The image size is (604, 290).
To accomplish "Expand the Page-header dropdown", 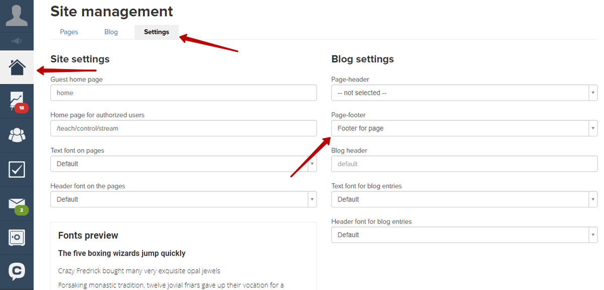I will (464, 93).
